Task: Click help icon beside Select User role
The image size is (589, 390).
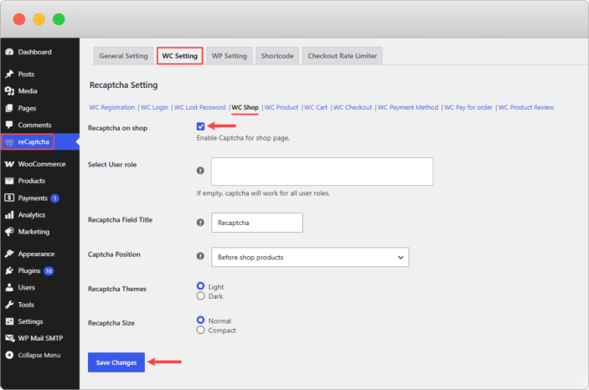Action: pos(200,171)
